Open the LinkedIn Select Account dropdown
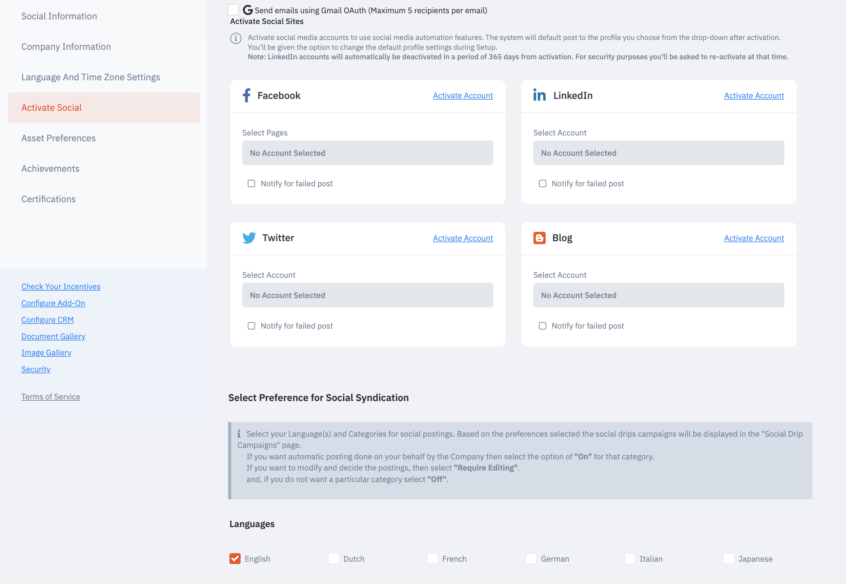The width and height of the screenshot is (846, 584). [x=658, y=153]
